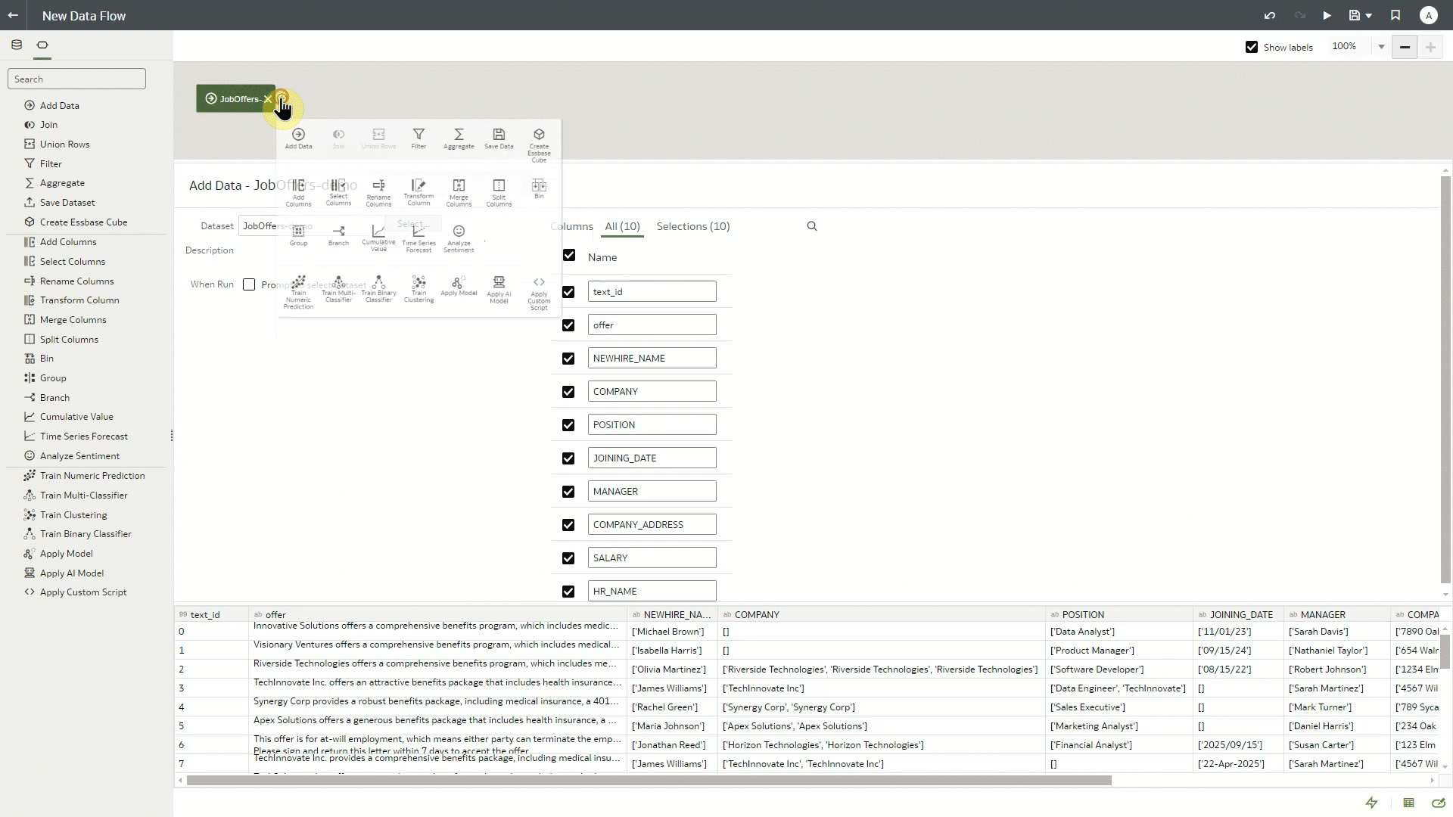Open the bookmark icon in the top bar

pyautogui.click(x=1395, y=15)
